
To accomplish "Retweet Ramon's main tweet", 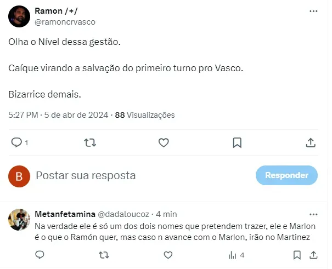I will (x=90, y=142).
